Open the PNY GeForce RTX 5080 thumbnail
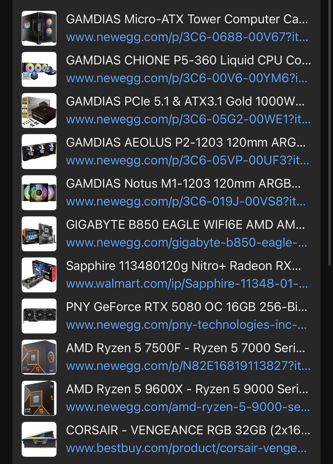The width and height of the screenshot is (333, 464). tap(39, 316)
